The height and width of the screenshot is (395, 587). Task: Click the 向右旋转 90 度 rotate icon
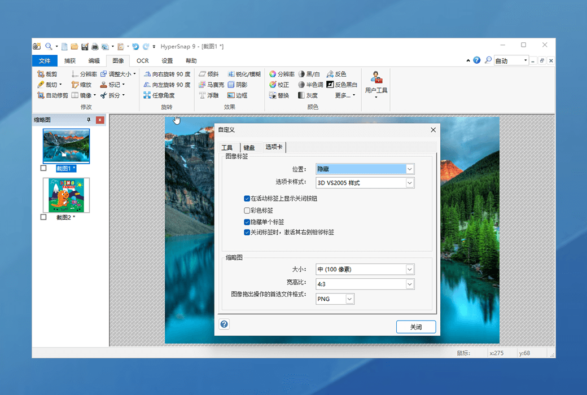[147, 74]
